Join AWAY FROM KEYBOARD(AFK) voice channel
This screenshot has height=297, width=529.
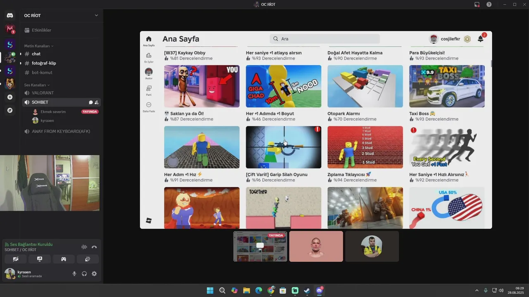pos(60,131)
